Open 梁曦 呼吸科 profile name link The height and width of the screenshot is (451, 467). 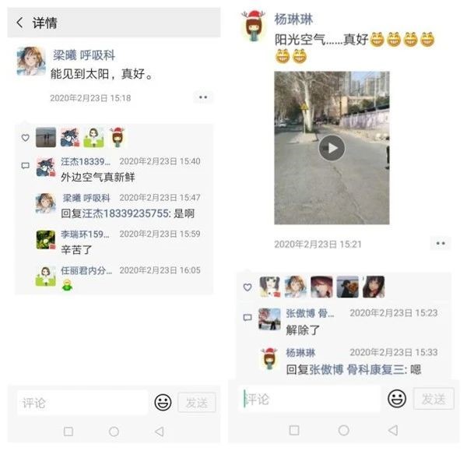point(84,55)
